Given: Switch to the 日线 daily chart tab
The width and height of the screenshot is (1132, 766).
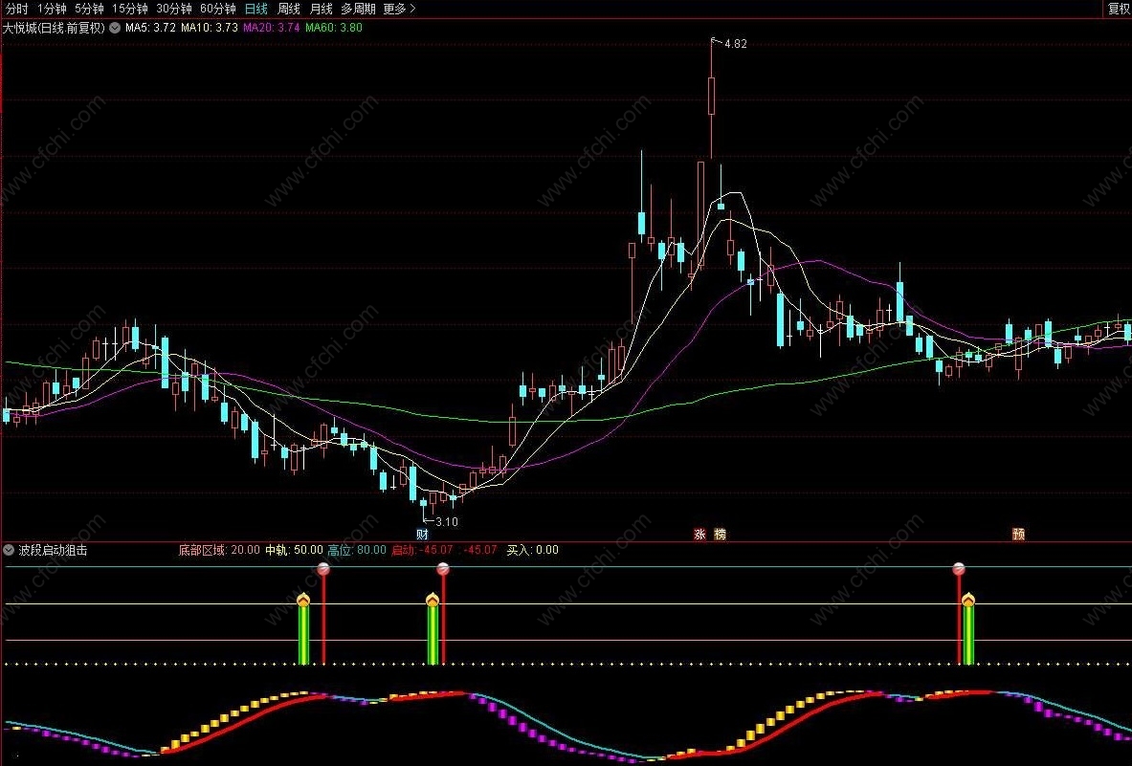Looking at the screenshot, I should point(256,9).
